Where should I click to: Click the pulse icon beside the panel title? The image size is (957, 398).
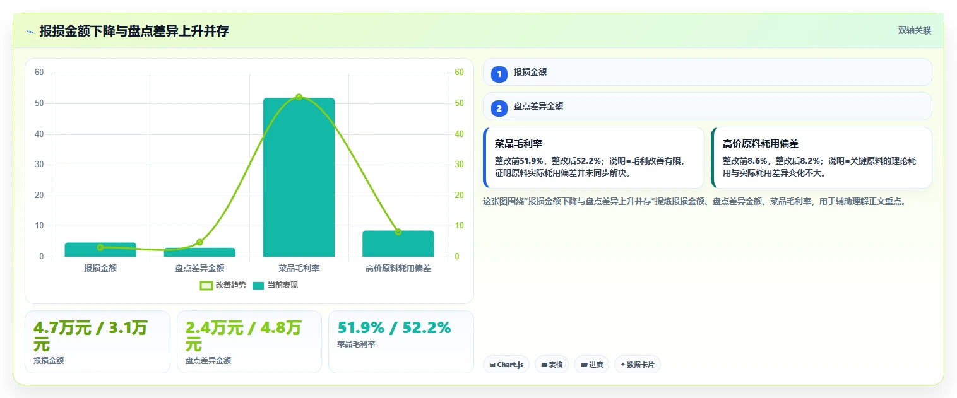point(30,32)
